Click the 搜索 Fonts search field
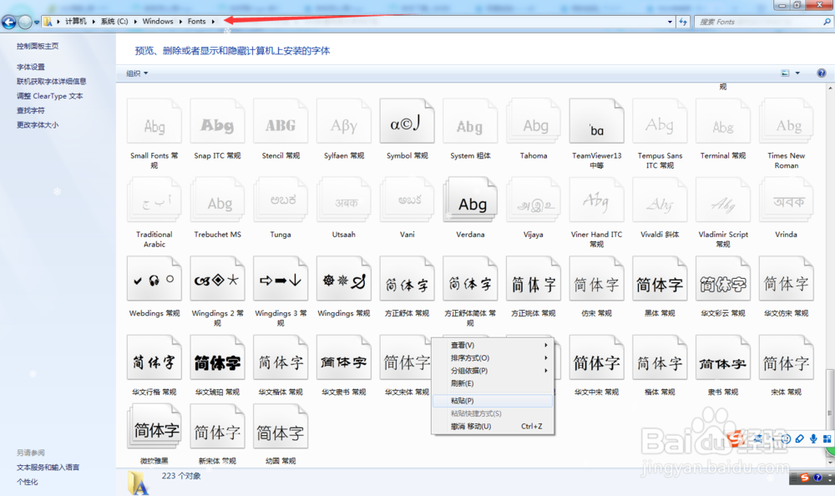 [762, 22]
